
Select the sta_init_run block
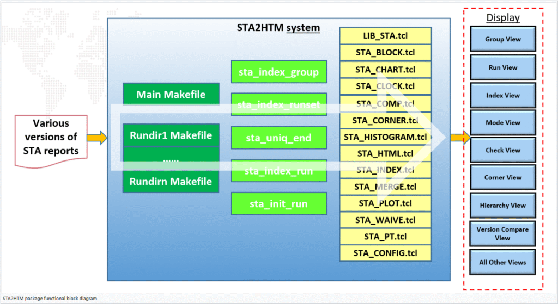click(278, 204)
